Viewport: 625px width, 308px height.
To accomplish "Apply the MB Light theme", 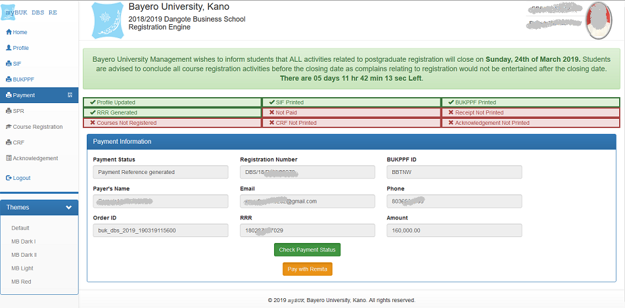I will click(x=22, y=269).
